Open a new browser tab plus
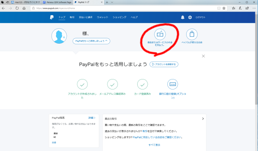The width and height of the screenshot is (258, 151). click(x=107, y=2)
